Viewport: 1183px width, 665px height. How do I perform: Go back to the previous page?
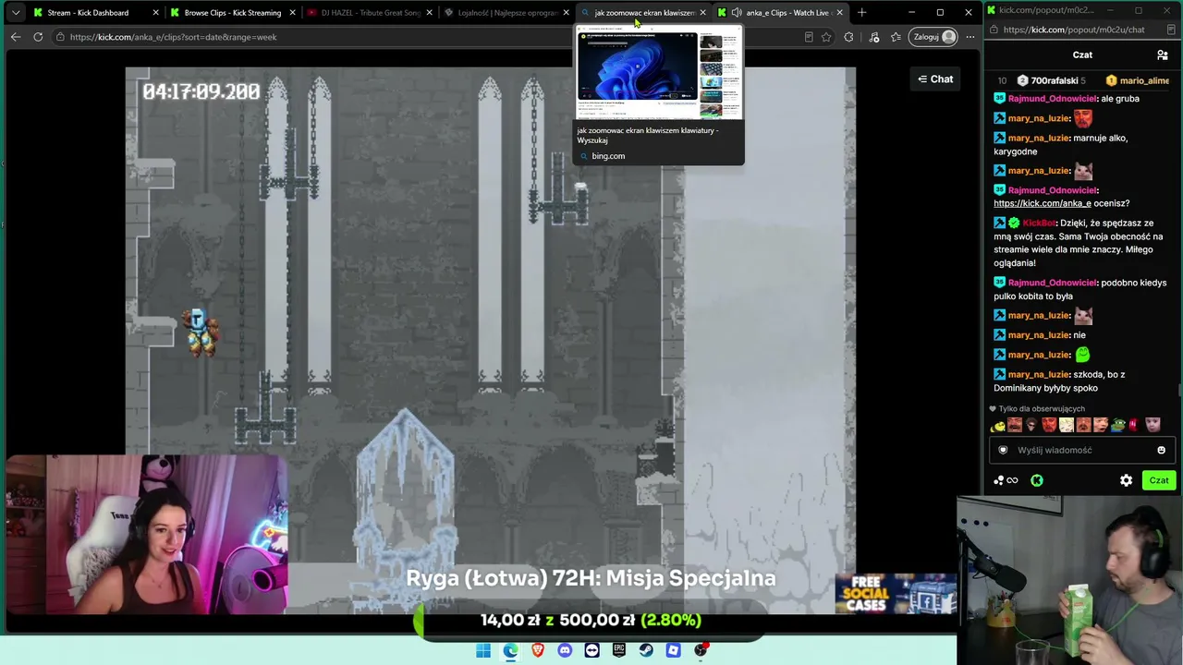(16, 37)
